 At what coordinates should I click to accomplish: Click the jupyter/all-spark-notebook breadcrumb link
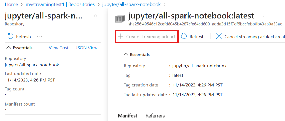[x=131, y=4]
